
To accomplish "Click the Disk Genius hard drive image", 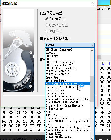I will coord(19,51).
